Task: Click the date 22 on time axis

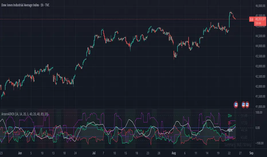Action: coord(229,153)
